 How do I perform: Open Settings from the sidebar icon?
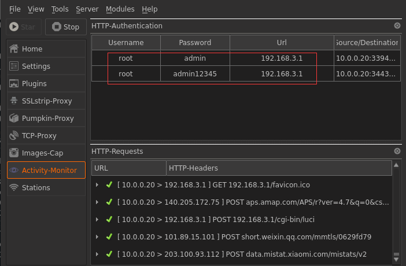pyautogui.click(x=14, y=66)
